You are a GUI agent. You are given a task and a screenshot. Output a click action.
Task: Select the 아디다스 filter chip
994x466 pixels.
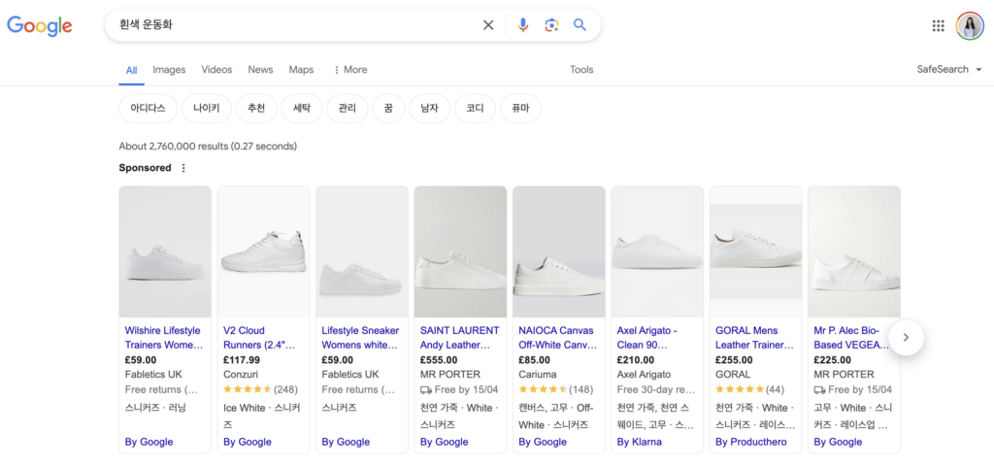point(148,109)
